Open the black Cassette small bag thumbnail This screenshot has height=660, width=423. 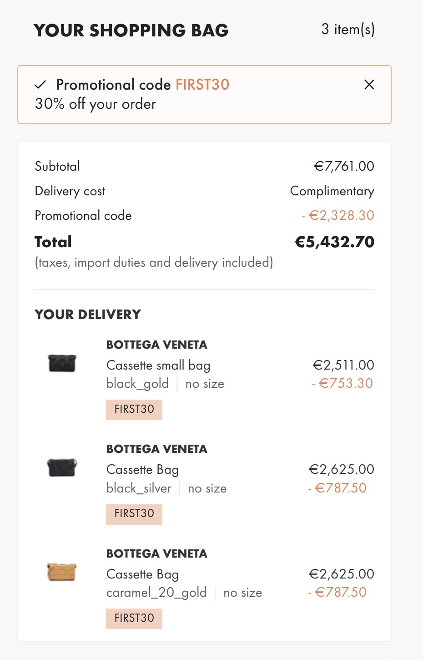pos(62,363)
